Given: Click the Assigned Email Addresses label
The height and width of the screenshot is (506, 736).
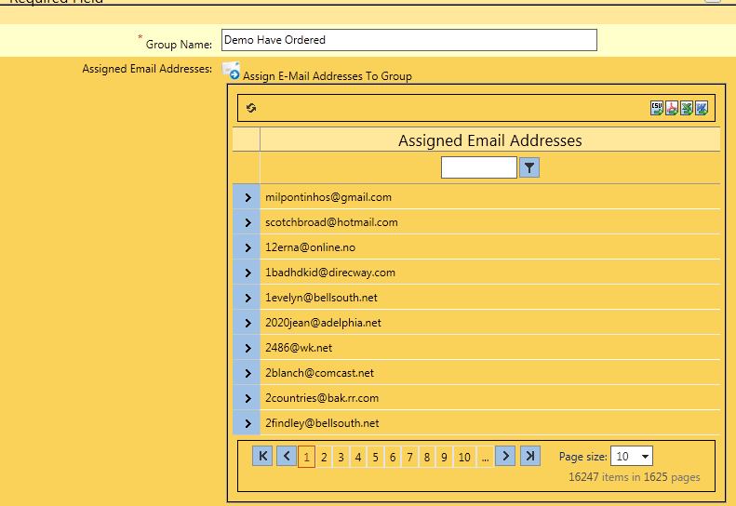Looking at the screenshot, I should [x=147, y=69].
